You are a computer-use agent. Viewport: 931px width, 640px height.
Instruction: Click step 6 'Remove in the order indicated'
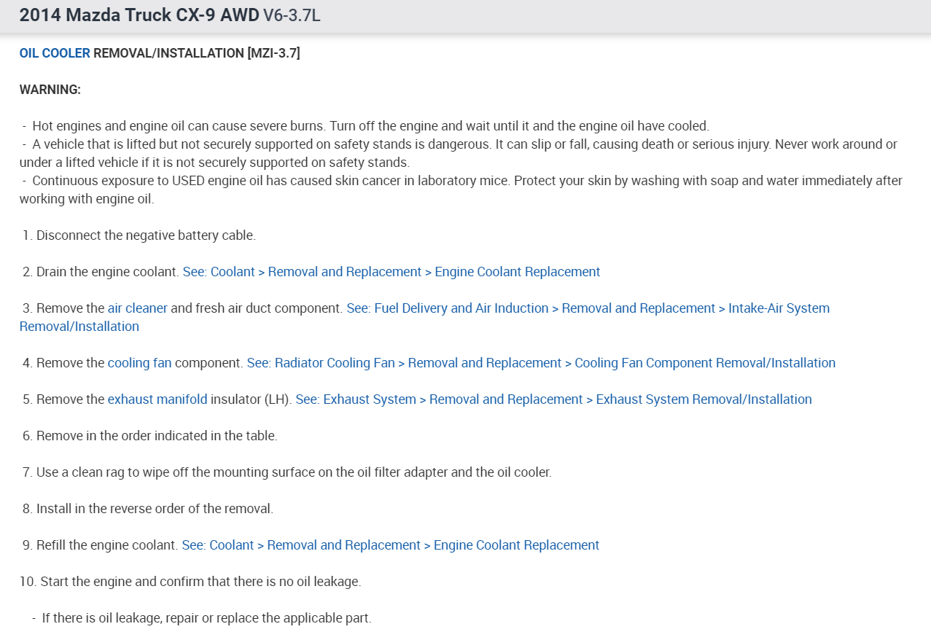[157, 436]
